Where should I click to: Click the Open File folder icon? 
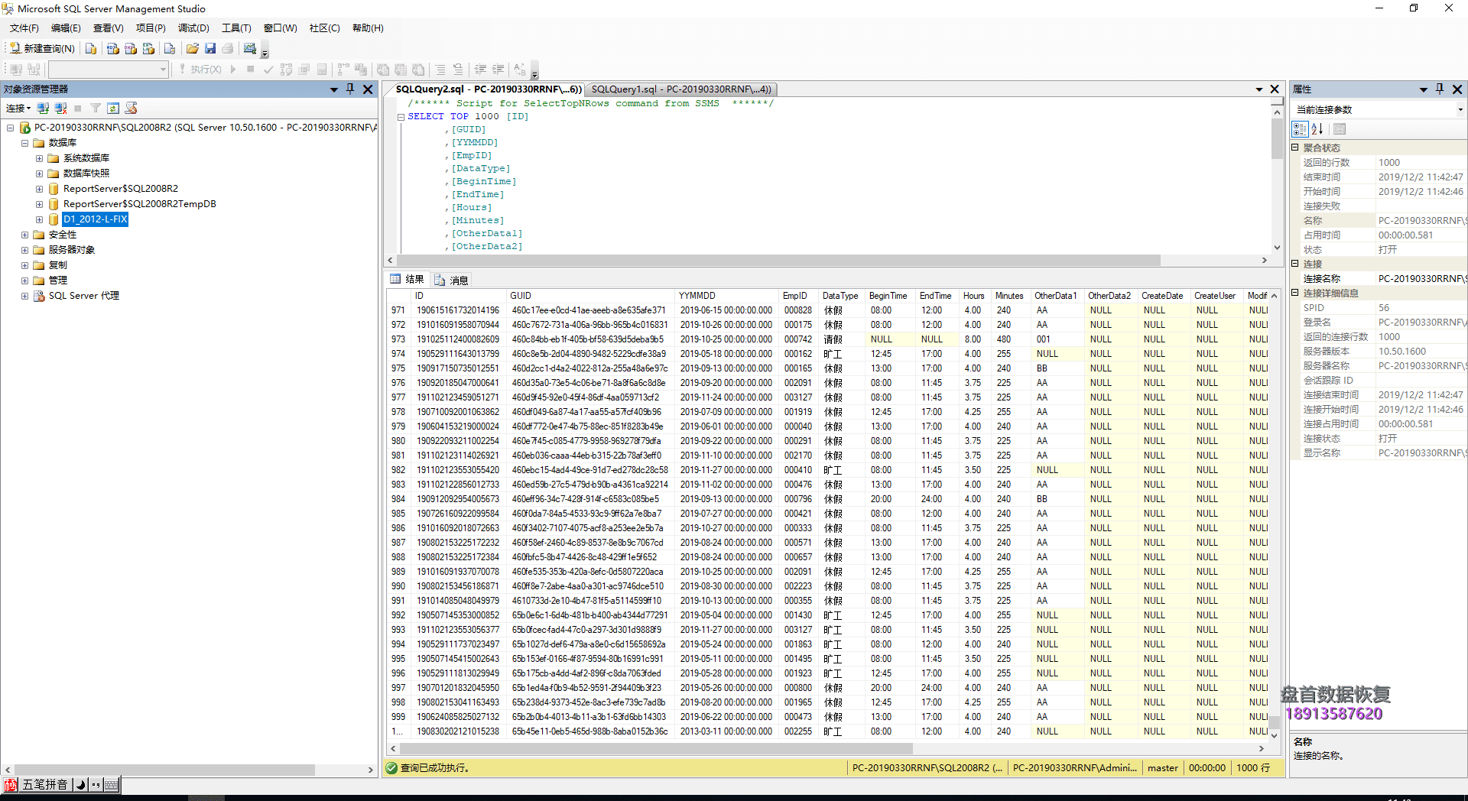(x=193, y=49)
